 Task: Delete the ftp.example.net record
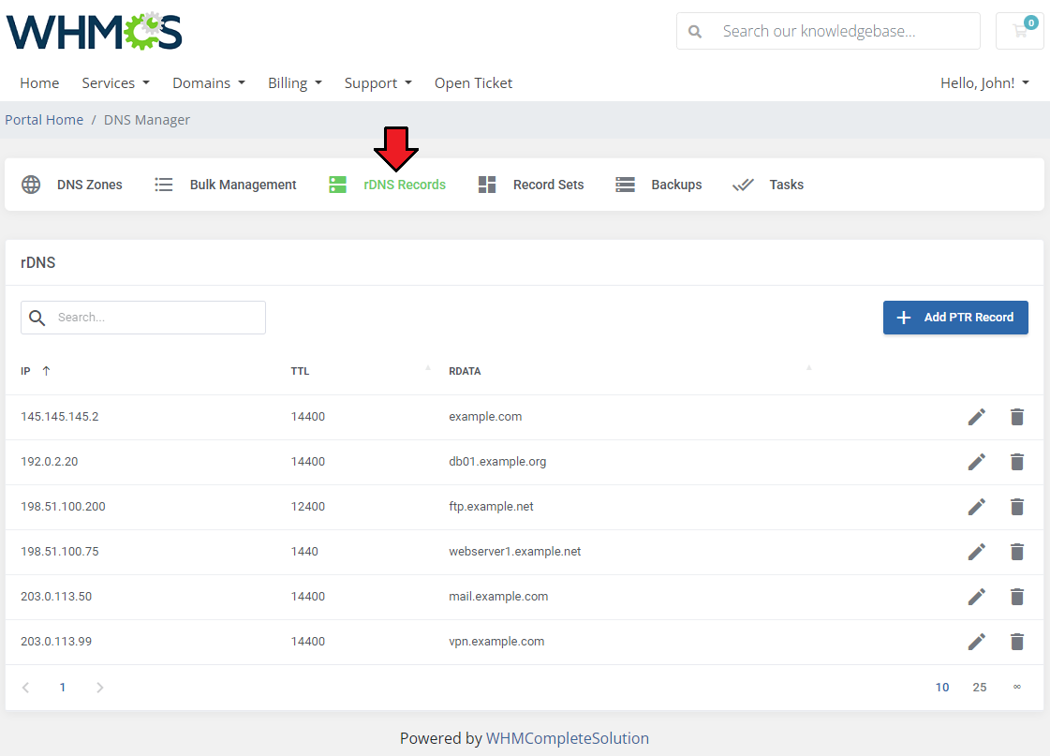click(1016, 506)
